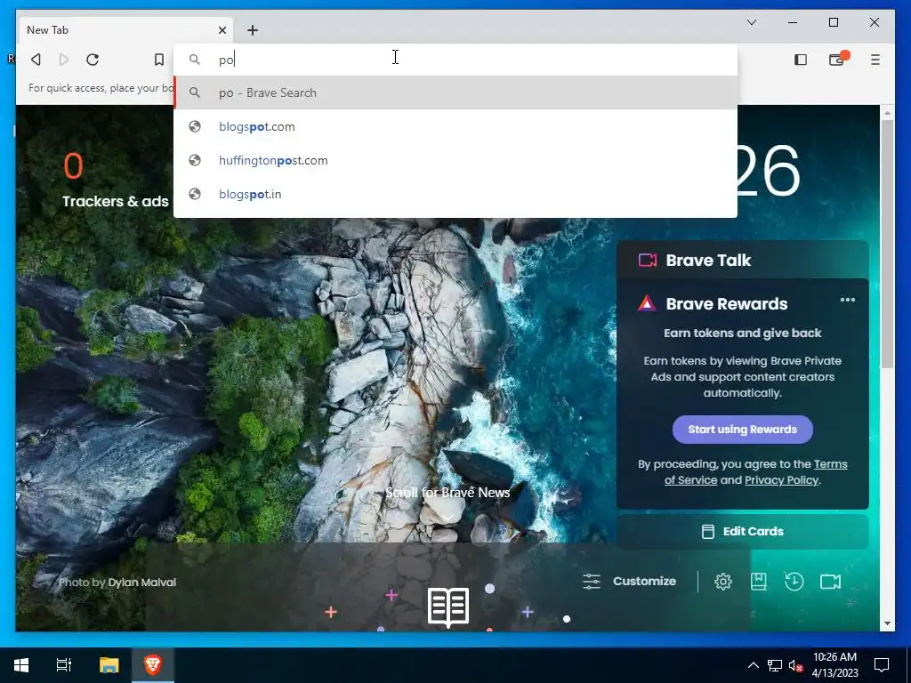Viewport: 911px width, 683px height.
Task: Choose the 'po - Brave Search' suggestion
Action: 455,92
